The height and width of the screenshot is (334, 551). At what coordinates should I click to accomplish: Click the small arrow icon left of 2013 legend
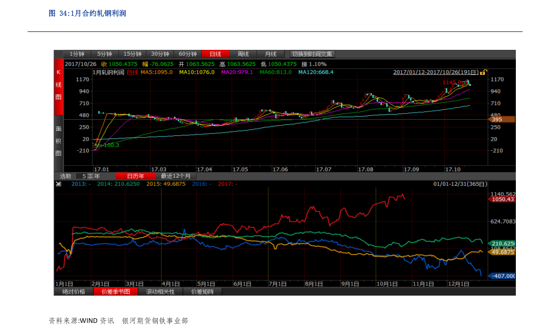coord(58,184)
